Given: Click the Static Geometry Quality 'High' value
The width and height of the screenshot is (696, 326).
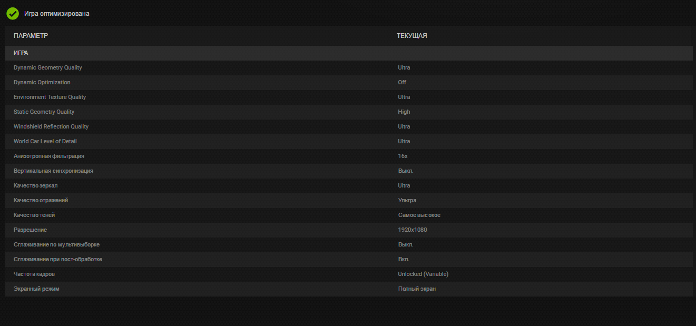Looking at the screenshot, I should pyautogui.click(x=404, y=112).
